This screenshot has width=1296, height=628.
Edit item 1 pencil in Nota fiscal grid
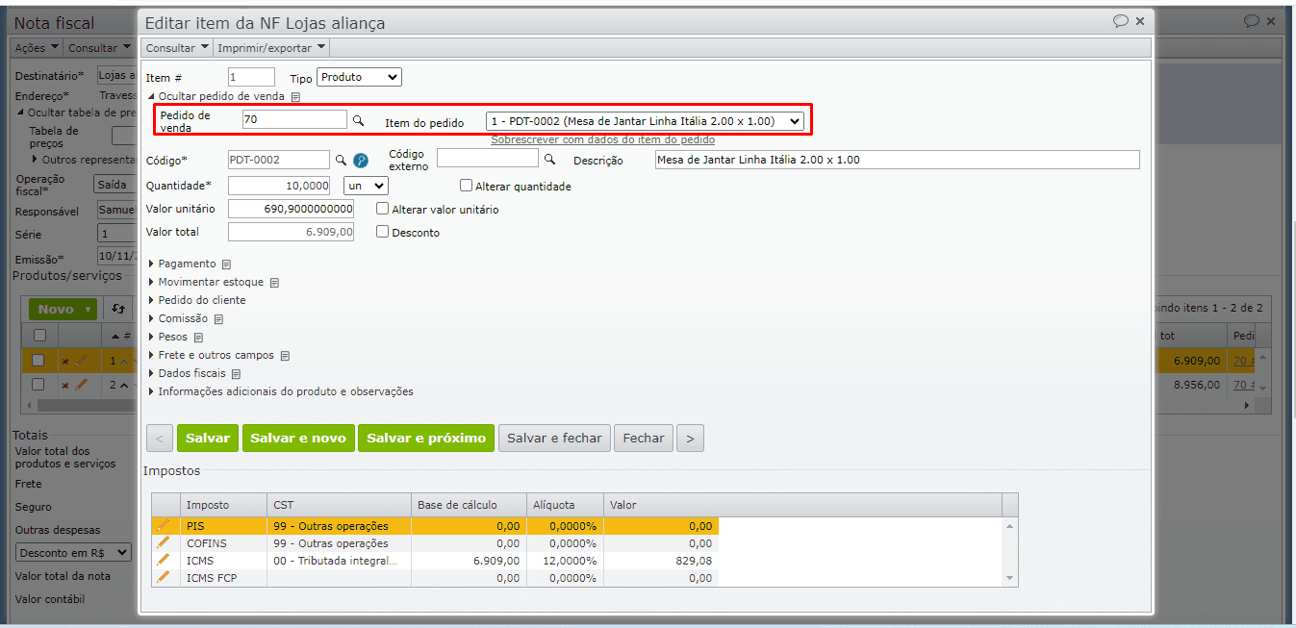pyautogui.click(x=82, y=361)
